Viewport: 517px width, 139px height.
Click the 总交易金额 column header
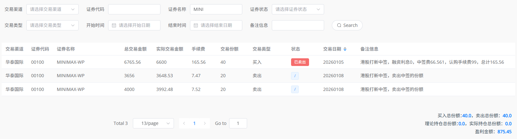click(135, 49)
